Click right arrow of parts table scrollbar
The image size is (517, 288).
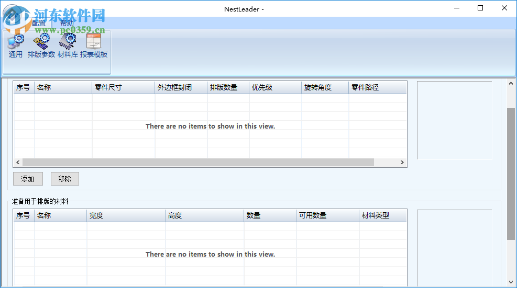pos(402,162)
